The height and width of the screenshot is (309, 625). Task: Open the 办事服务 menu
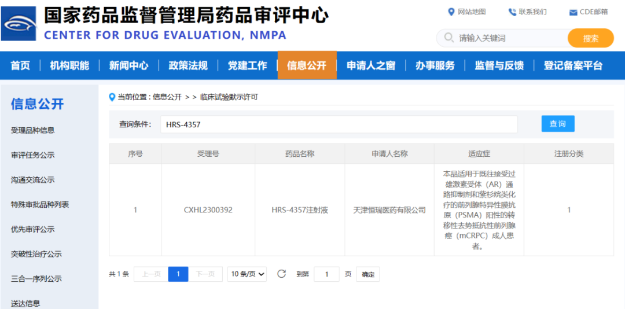point(435,65)
